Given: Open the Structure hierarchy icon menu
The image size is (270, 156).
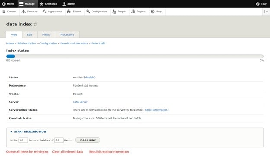Looking at the screenshot, I should (23, 12).
